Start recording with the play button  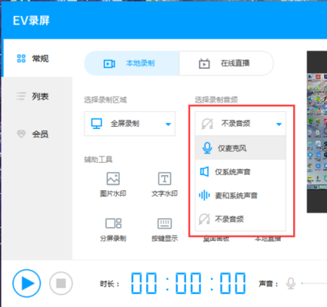tap(27, 283)
